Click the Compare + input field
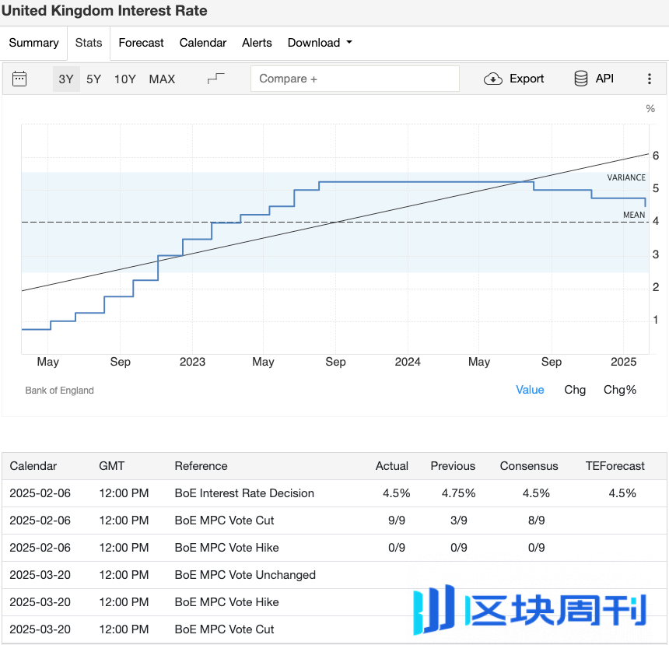This screenshot has width=669, height=645. click(x=355, y=79)
